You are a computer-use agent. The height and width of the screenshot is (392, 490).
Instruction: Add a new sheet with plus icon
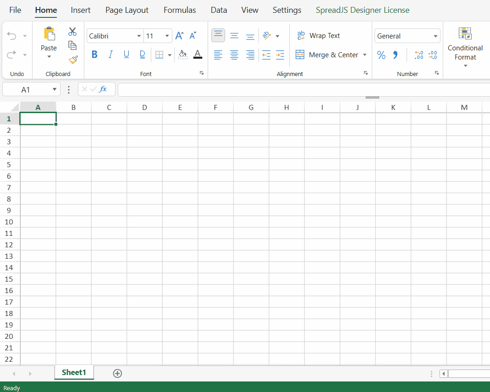[x=117, y=373]
